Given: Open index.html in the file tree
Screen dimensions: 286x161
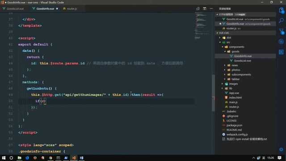Looking at the screenshot, I should click(x=245, y=97).
